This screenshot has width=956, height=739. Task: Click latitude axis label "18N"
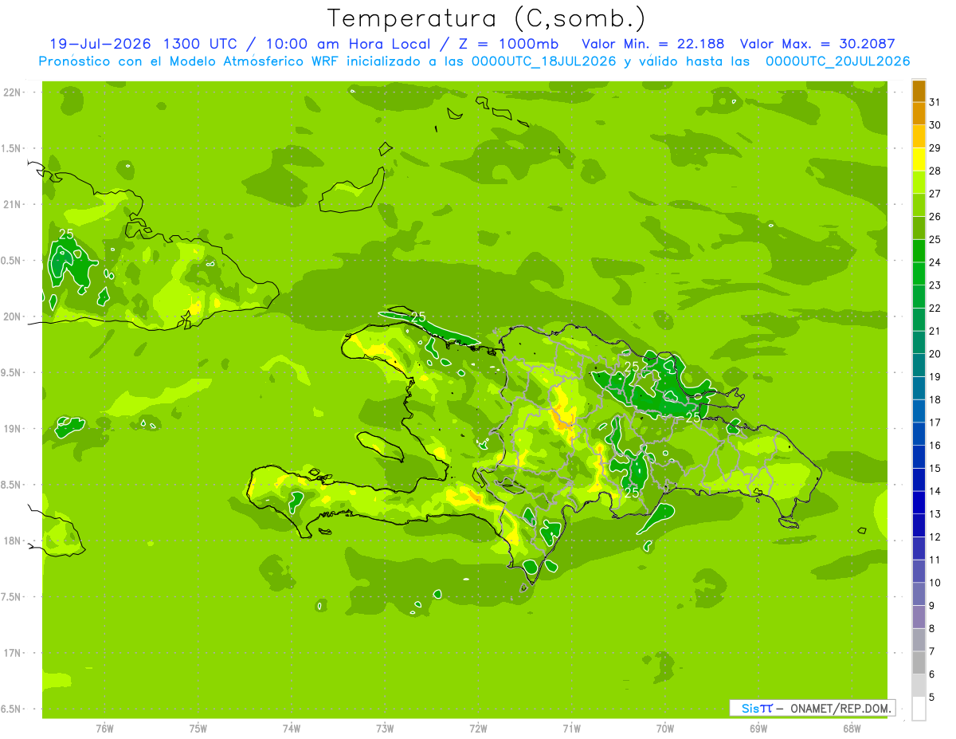coord(13,540)
